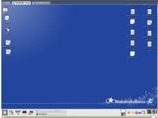158x118 pixels.
Task: Switch to the second Mandrake Linux tab
Action: tap(41, 3)
